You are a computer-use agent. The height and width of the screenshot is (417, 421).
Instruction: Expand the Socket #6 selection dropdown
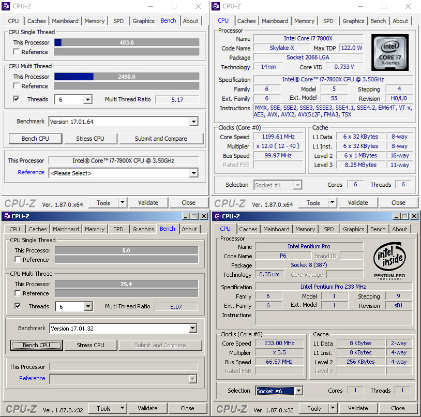pos(298,391)
